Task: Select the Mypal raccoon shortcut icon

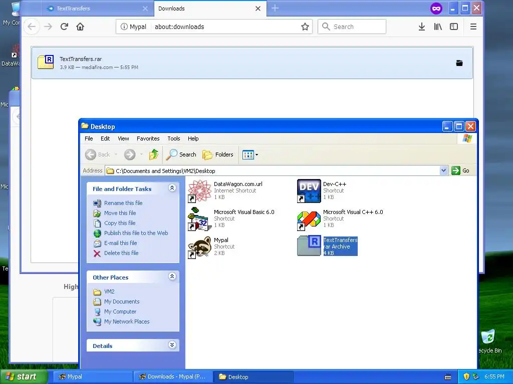Action: (199, 247)
